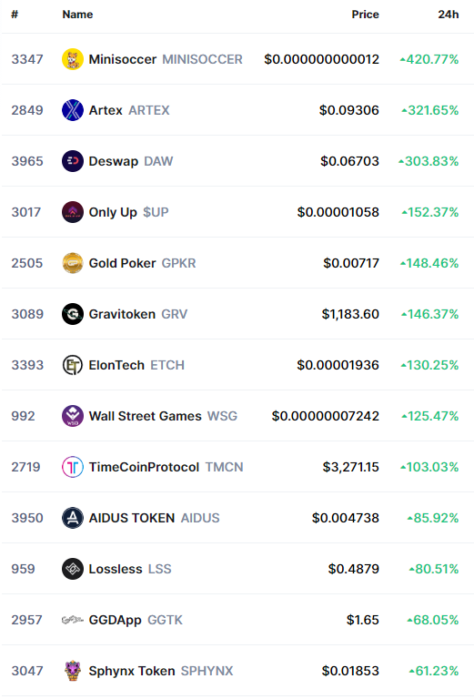Open the Gravitoken name link
The width and height of the screenshot is (474, 699).
tap(122, 314)
